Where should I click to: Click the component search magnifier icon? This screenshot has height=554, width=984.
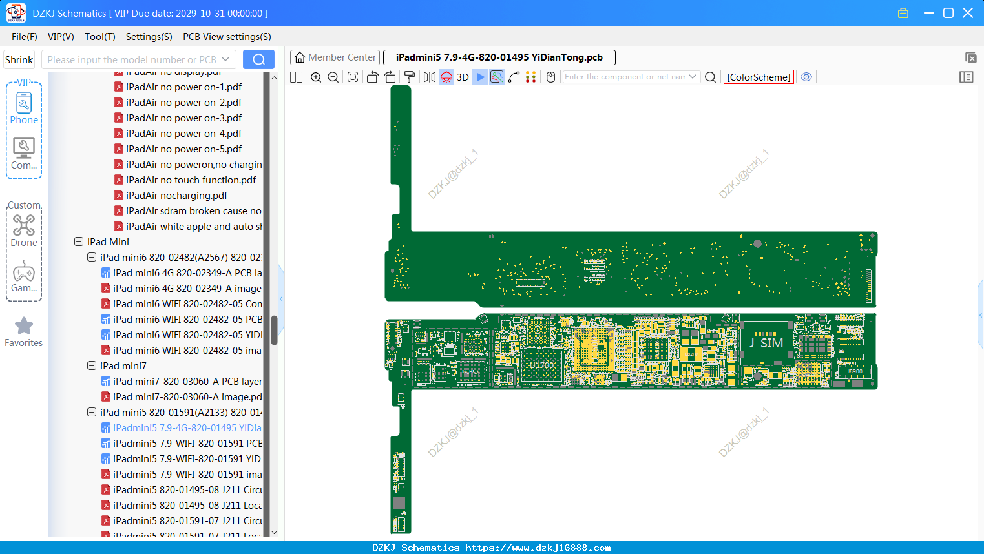(710, 77)
